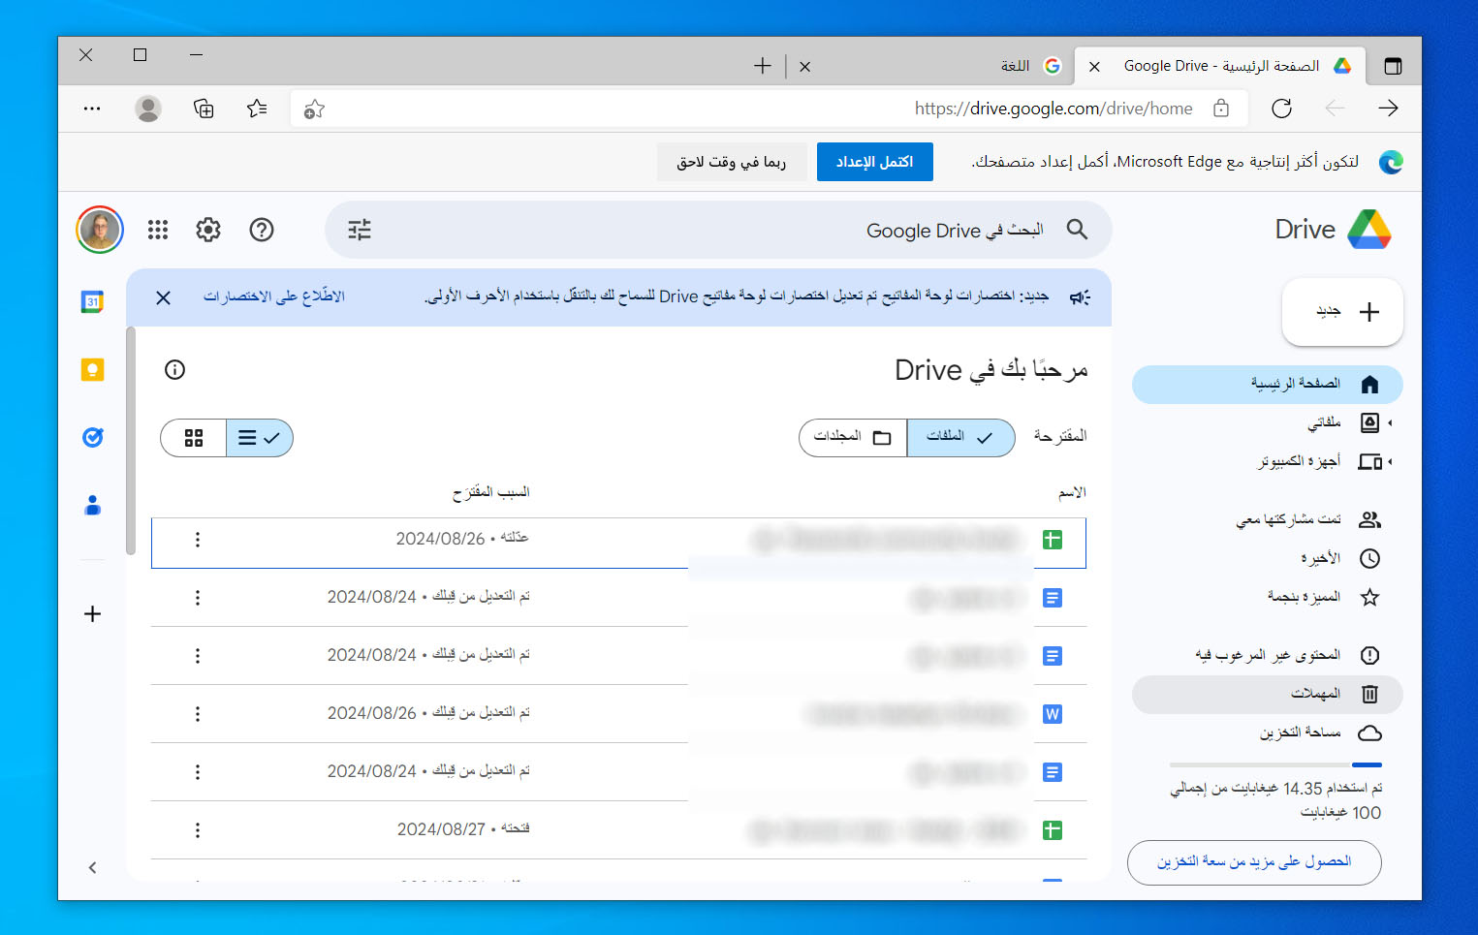Open more actions for حذفته 2024/08/26 row
Viewport: 1478px width, 935px height.
point(198,540)
